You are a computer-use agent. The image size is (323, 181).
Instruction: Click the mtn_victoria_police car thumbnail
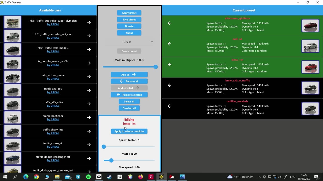(13, 77)
